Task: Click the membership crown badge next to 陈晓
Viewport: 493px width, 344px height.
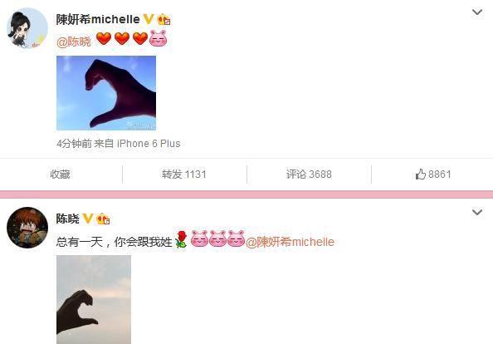Action: 103,219
